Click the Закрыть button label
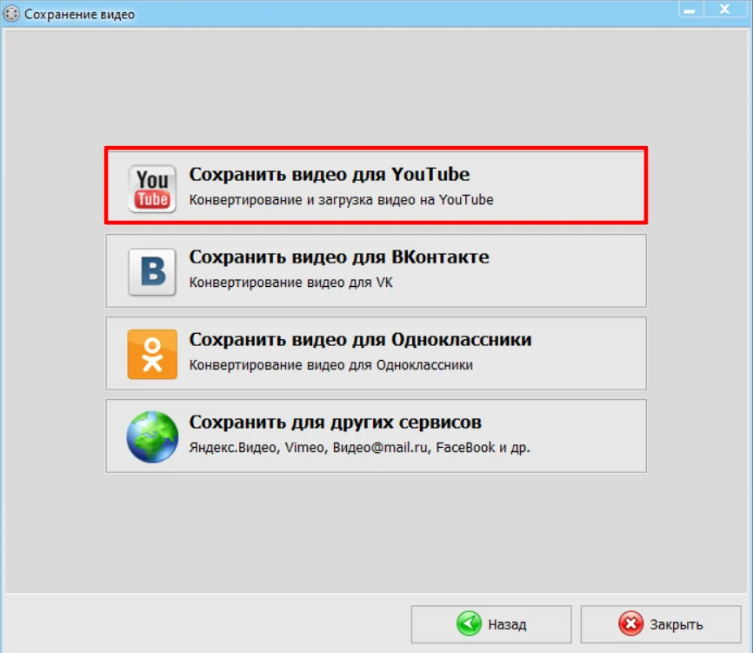The height and width of the screenshot is (653, 753). click(x=676, y=624)
